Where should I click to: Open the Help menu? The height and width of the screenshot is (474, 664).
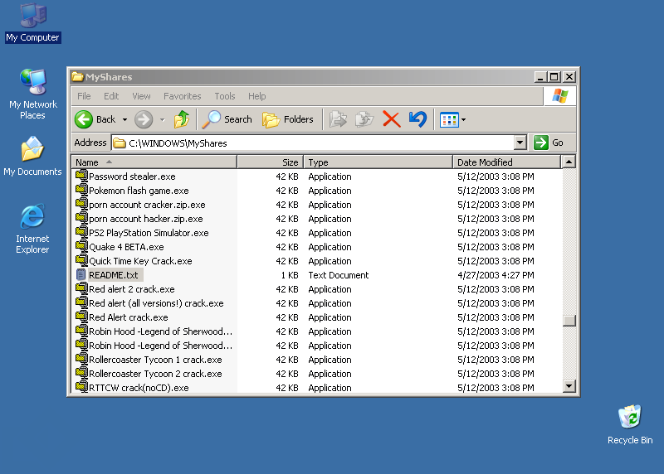pyautogui.click(x=257, y=96)
